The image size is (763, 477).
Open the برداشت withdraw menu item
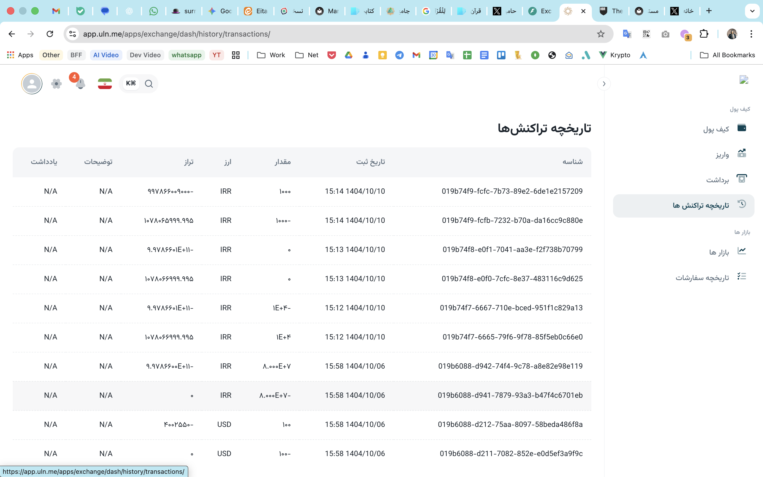pos(684,179)
